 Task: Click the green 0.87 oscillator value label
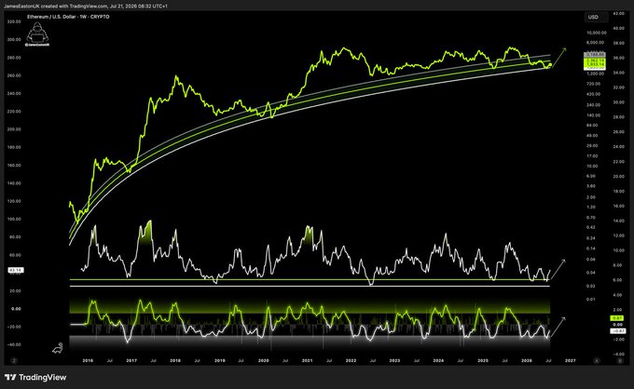click(616, 318)
